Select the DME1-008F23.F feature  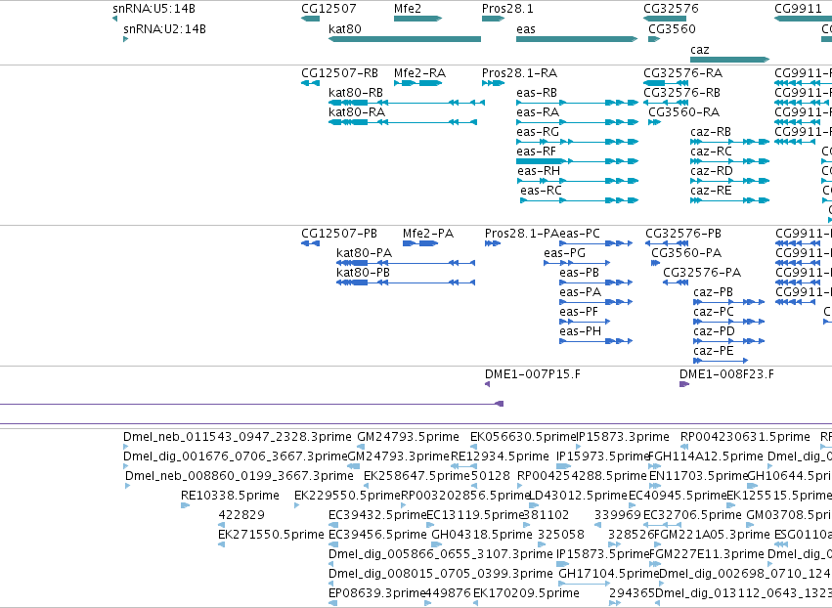point(684,384)
